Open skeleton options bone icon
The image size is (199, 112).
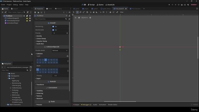(117, 12)
